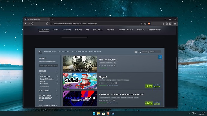Show hidden tray icons chevron
Viewport: 207px width, 116px height.
pos(190,113)
